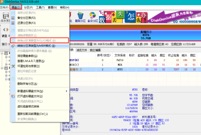Go to next disk with forward arrow
Viewport: 201px width, 135px height.
pyautogui.click(x=8, y=30)
